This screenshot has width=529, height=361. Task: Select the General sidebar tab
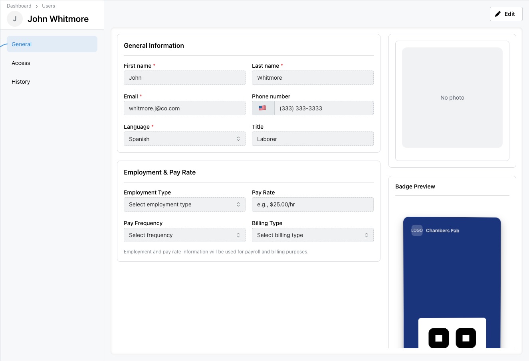pos(52,44)
